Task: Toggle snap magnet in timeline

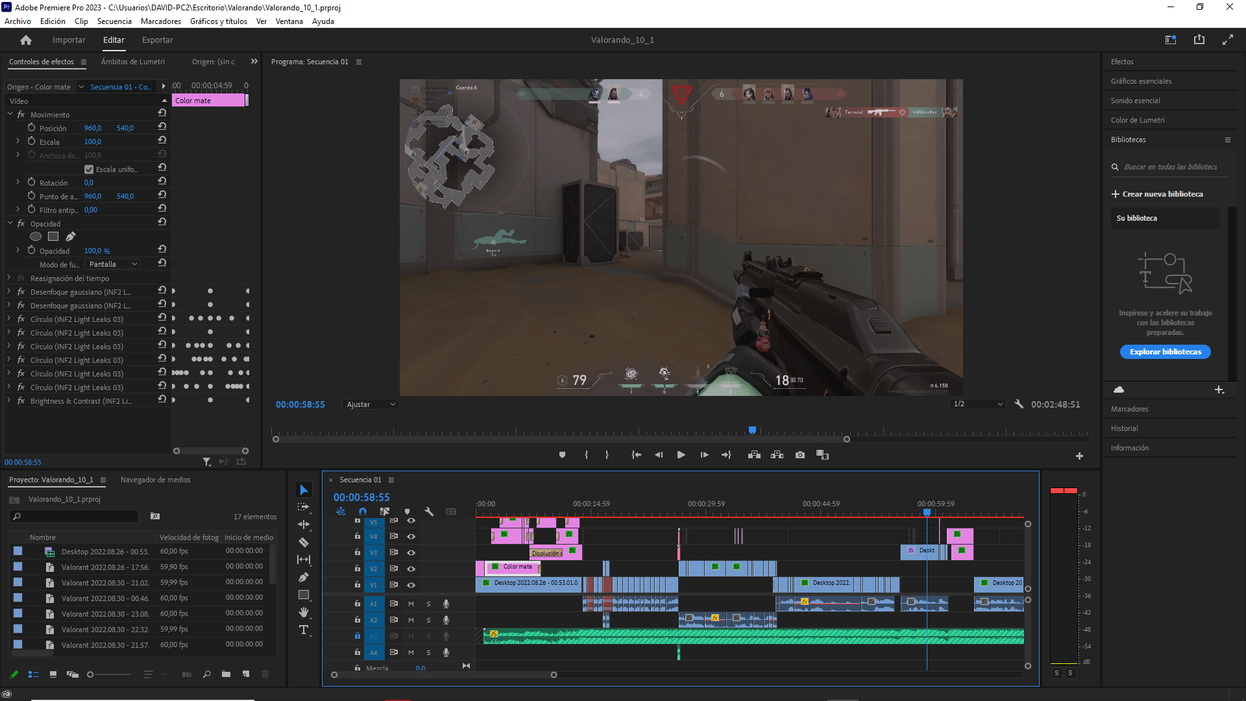Action: point(363,511)
